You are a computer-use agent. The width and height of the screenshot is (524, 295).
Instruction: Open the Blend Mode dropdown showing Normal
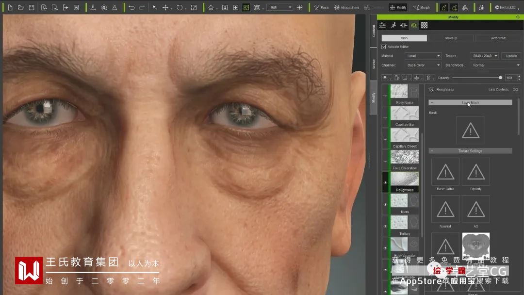[x=495, y=65]
